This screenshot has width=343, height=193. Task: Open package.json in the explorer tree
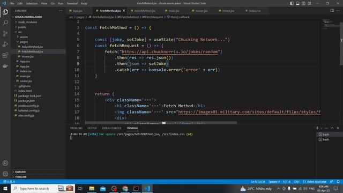26,101
